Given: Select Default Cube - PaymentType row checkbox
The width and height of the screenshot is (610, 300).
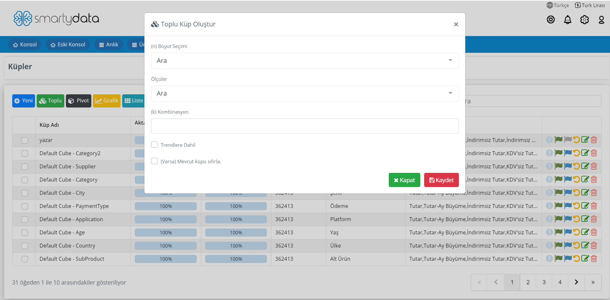Looking at the screenshot, I should (25, 206).
